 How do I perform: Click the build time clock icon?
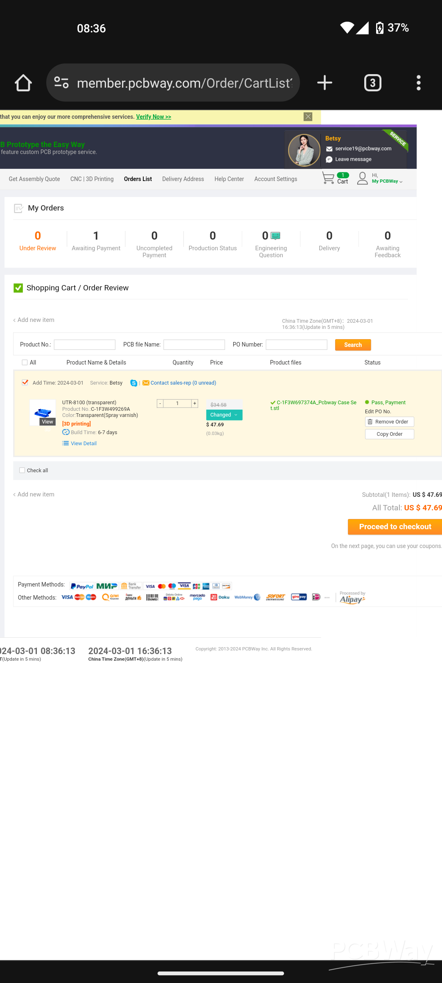point(65,433)
